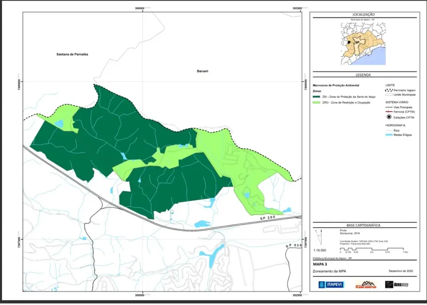
Task: Click the Barueri label on the map
Action: point(202,71)
